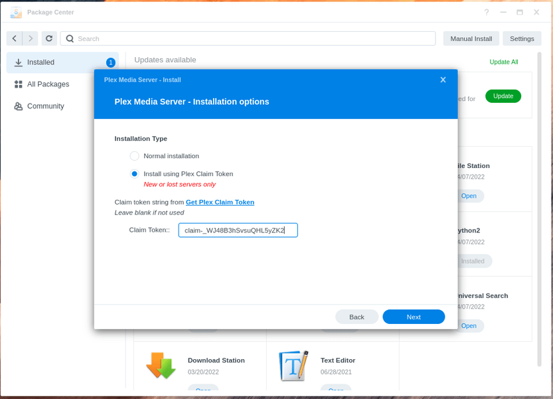Select Install using Plex Claim Token option
This screenshot has width=553, height=399.
(x=134, y=174)
